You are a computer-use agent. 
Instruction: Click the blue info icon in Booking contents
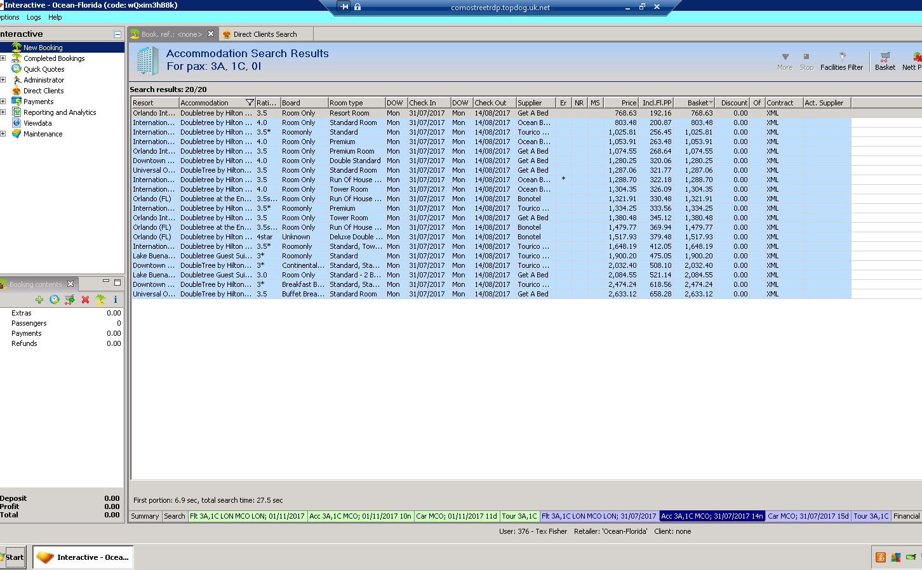[116, 300]
